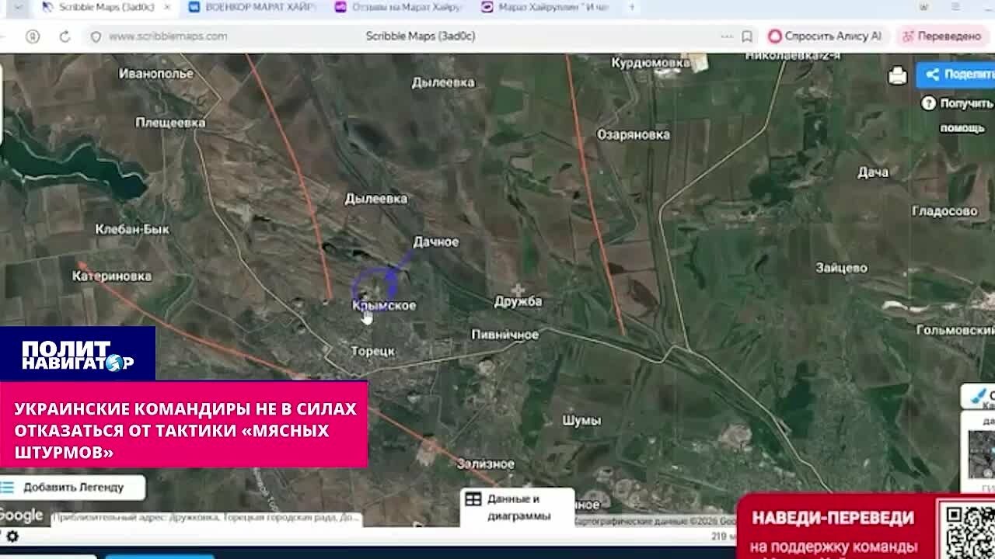Image resolution: width=995 pixels, height=559 pixels.
Task: Switch to the ВОЕНКОР МАРАТ ХАЙРУЛЛИН tab
Action: [x=253, y=7]
